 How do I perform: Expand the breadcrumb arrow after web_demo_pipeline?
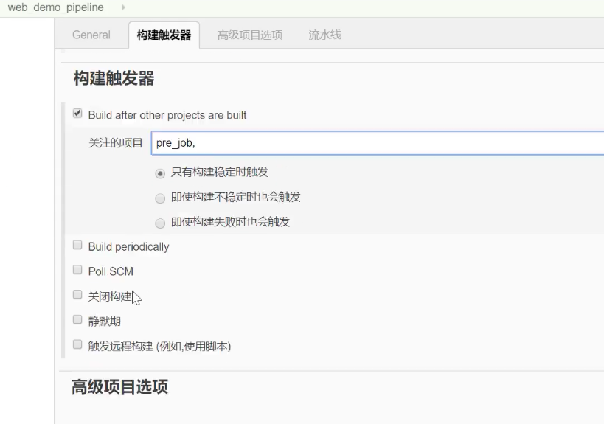click(x=123, y=7)
